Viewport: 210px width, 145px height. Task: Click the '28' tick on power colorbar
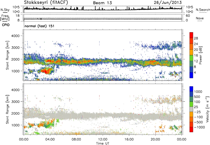pyautogui.click(x=196, y=38)
